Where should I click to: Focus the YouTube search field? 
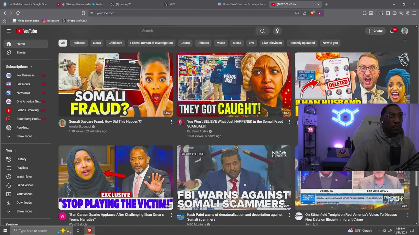pyautogui.click(x=197, y=31)
